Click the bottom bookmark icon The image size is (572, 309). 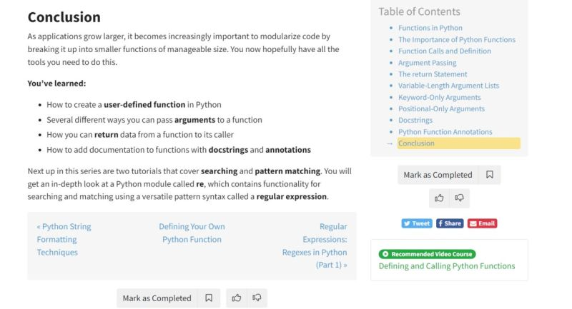click(x=209, y=298)
